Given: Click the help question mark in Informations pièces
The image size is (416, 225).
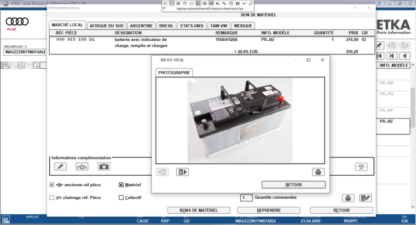Looking at the screenshot, I should pos(355,8).
